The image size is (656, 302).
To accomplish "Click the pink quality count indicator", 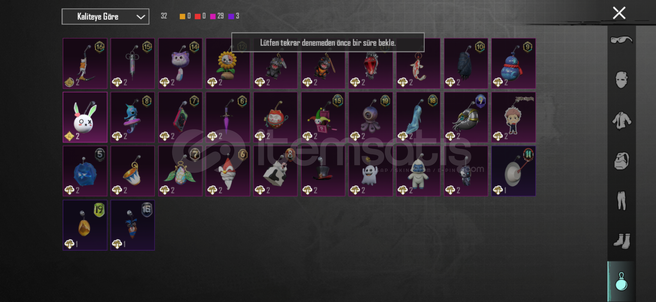I will (217, 16).
